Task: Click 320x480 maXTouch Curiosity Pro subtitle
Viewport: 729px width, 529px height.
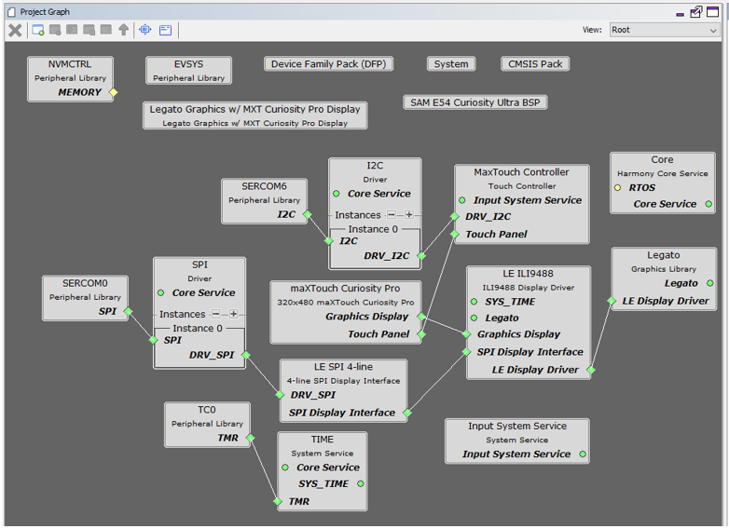Action: (346, 303)
